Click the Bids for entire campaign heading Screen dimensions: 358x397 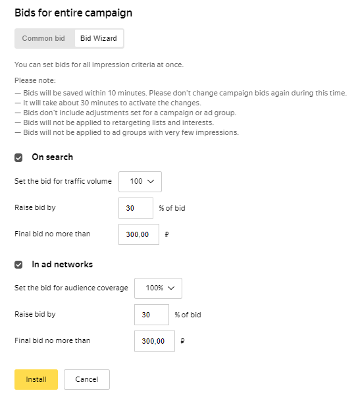(x=73, y=13)
